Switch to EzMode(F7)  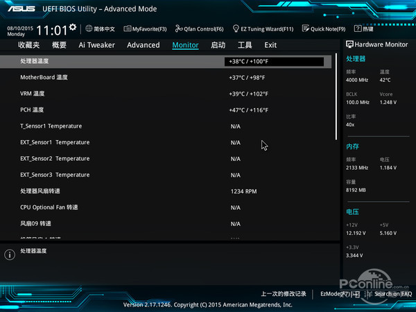click(x=340, y=294)
